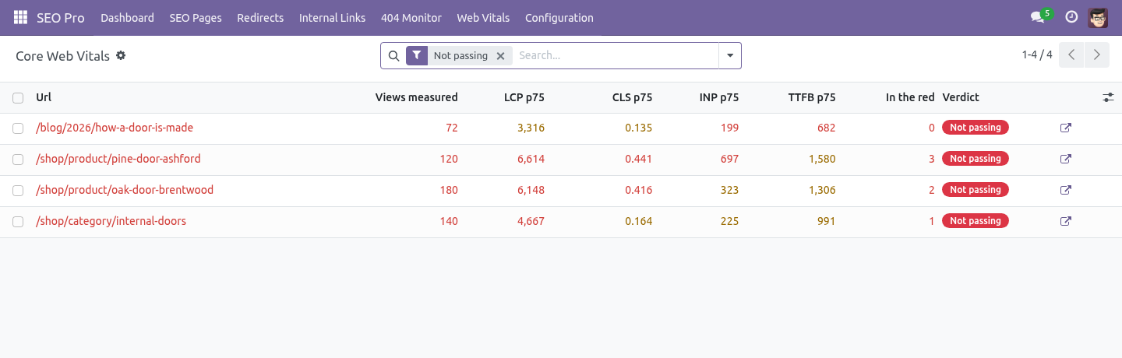1122x358 pixels.
Task: Select the internal-doors row checkbox
Action: 18,221
